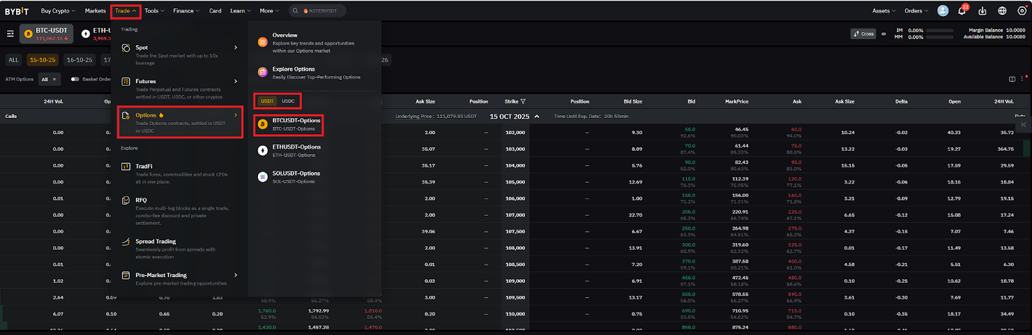Viewport: 1032px width, 335px height.
Task: Toggle balance visibility eye icon
Action: click(x=884, y=34)
